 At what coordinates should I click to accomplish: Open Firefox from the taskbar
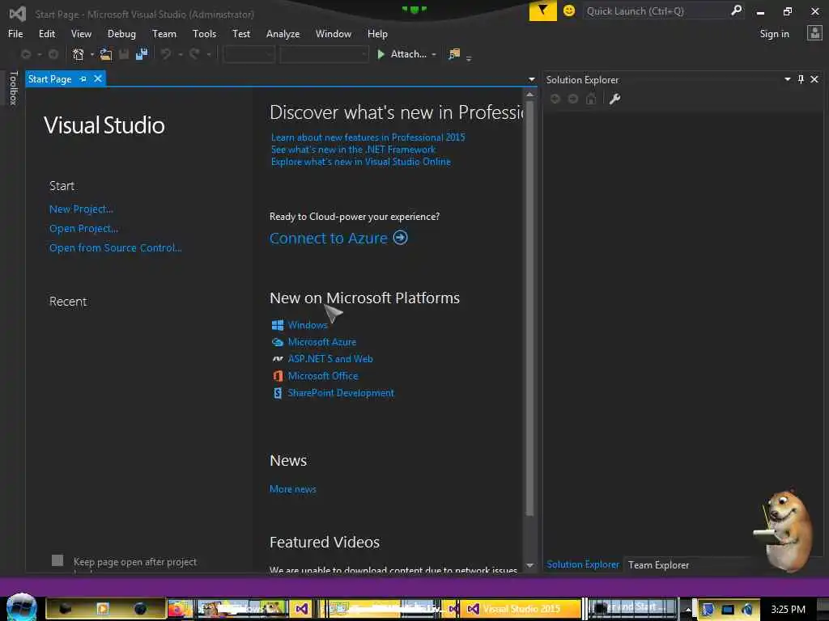[179, 609]
